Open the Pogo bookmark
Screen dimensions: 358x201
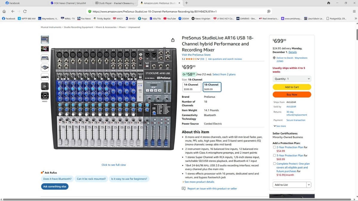[142, 18]
